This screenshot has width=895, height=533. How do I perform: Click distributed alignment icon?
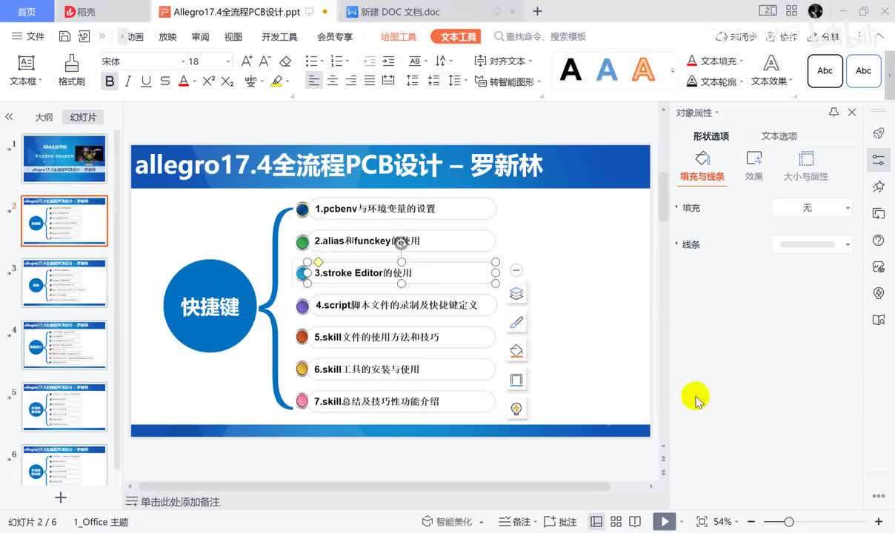tap(388, 81)
